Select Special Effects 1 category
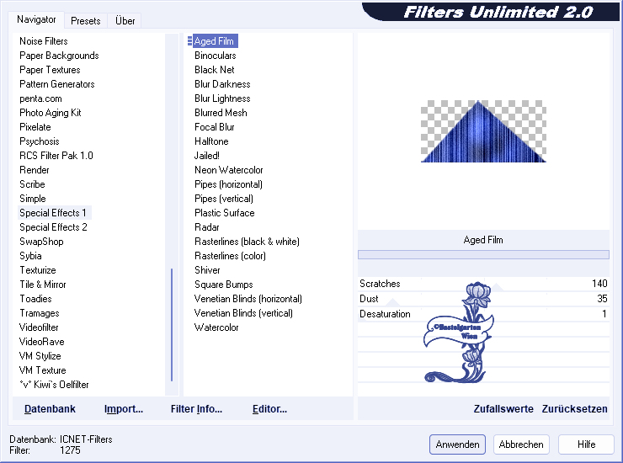Screen dimensions: 623x463 53,213
